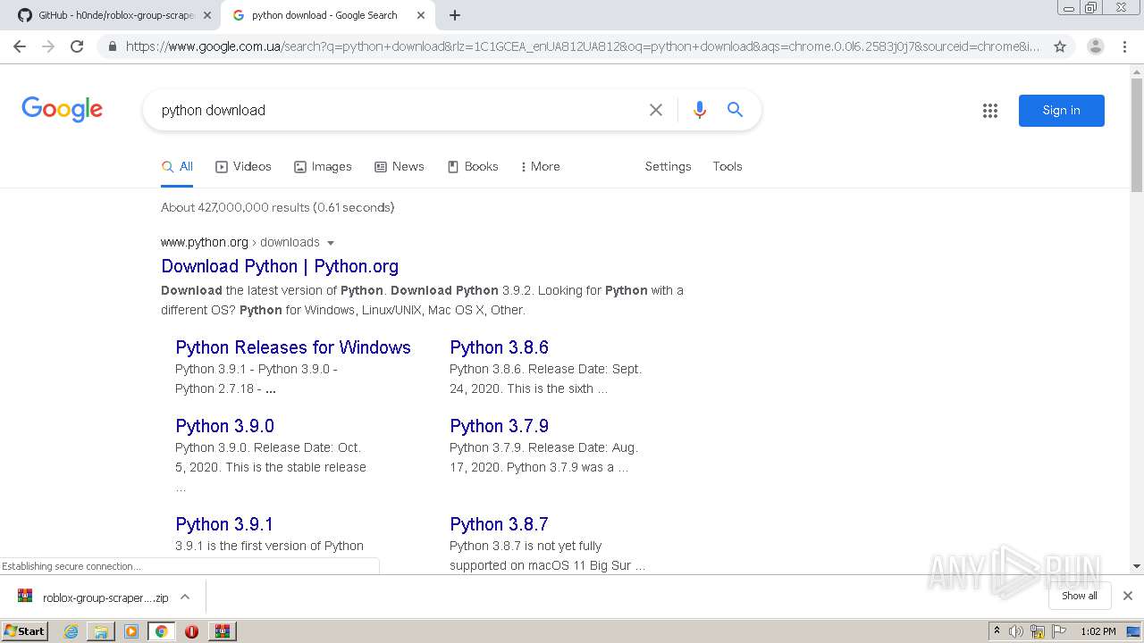Viewport: 1144px width, 643px height.
Task: View site security lock info
Action: coord(113,46)
